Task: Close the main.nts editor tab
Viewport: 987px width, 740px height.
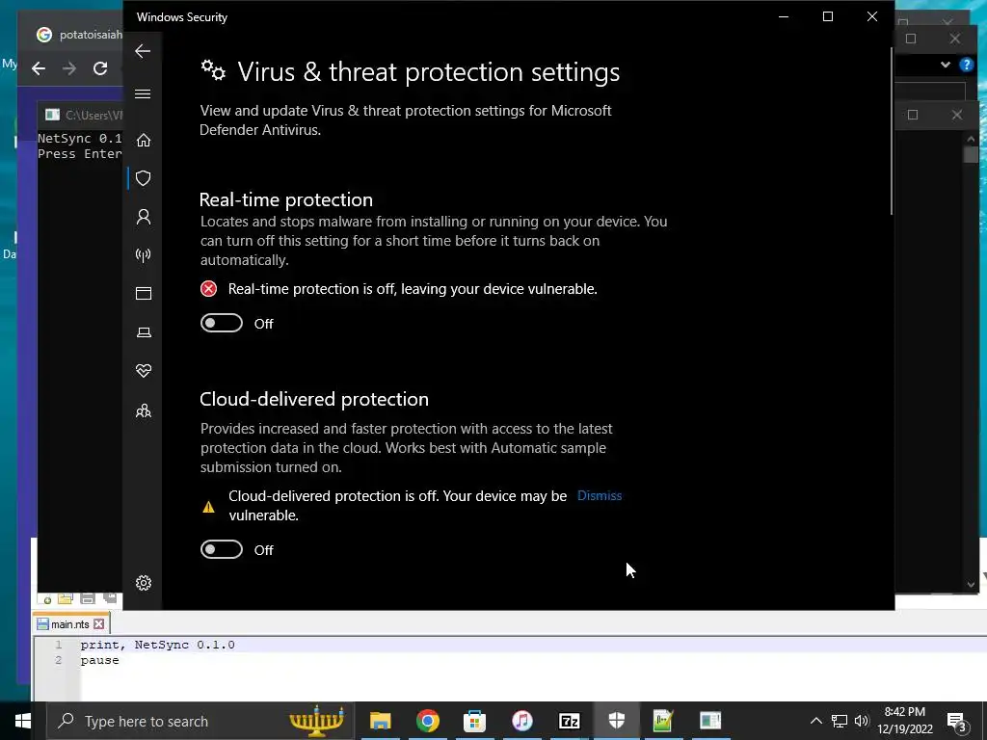Action: click(99, 624)
